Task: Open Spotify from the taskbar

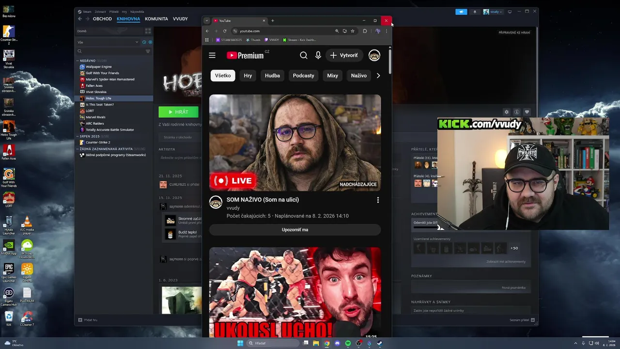Action: point(348,343)
